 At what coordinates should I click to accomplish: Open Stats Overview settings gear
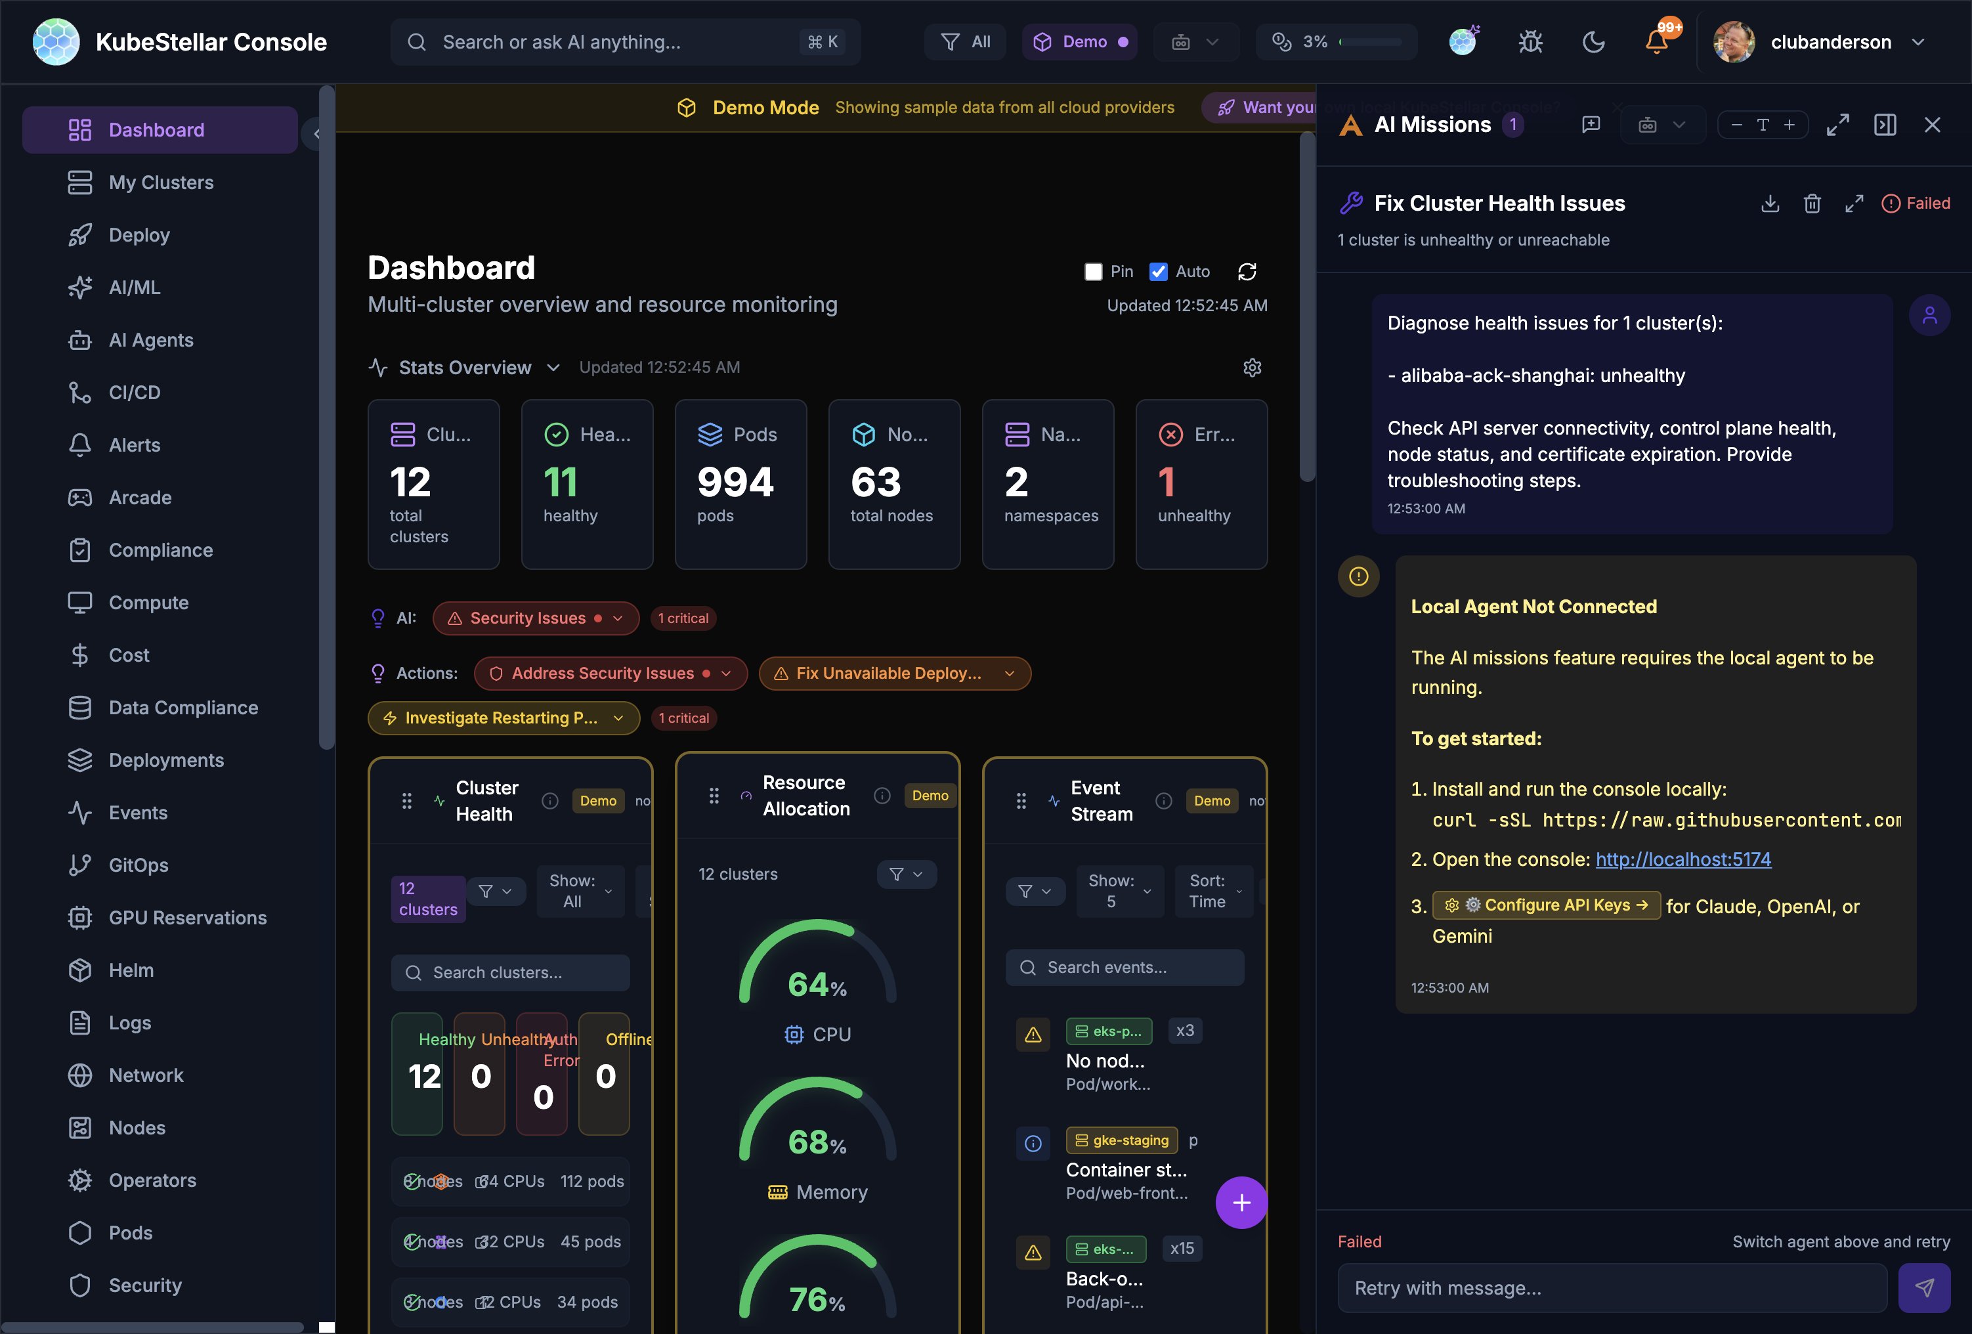pyautogui.click(x=1252, y=368)
